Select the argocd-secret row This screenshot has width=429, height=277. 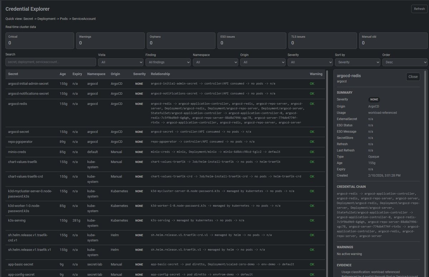pyautogui.click(x=166, y=132)
